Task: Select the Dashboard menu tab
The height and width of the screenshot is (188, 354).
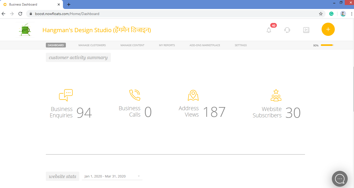Action: tap(56, 45)
